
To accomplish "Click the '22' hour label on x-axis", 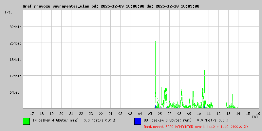I will coord(81,114).
